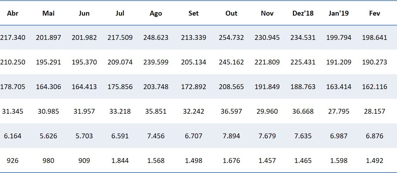Screen dimensions: 397x173
Task: Select the 172.892 cell under Set
Action: pos(194,87)
